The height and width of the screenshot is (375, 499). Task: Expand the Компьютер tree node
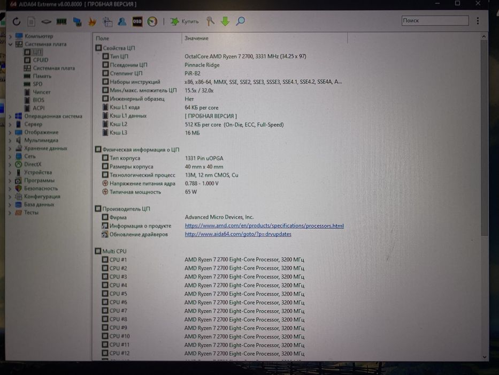11,36
